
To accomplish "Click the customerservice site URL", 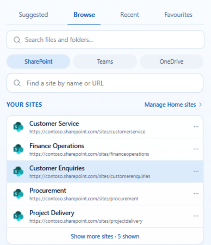I will point(87,132).
